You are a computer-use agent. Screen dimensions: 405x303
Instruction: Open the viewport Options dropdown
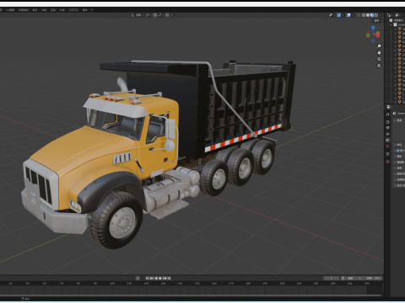378,21
